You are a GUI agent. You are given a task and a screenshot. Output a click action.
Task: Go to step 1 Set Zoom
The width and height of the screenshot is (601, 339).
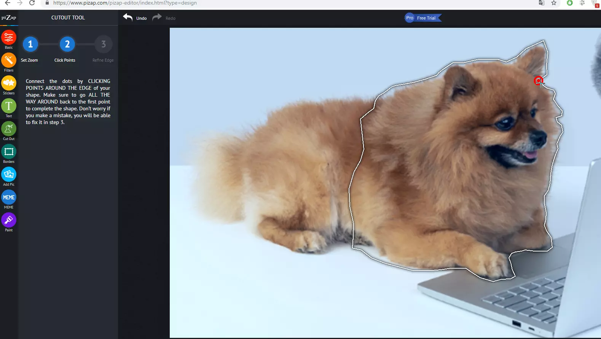pyautogui.click(x=30, y=44)
